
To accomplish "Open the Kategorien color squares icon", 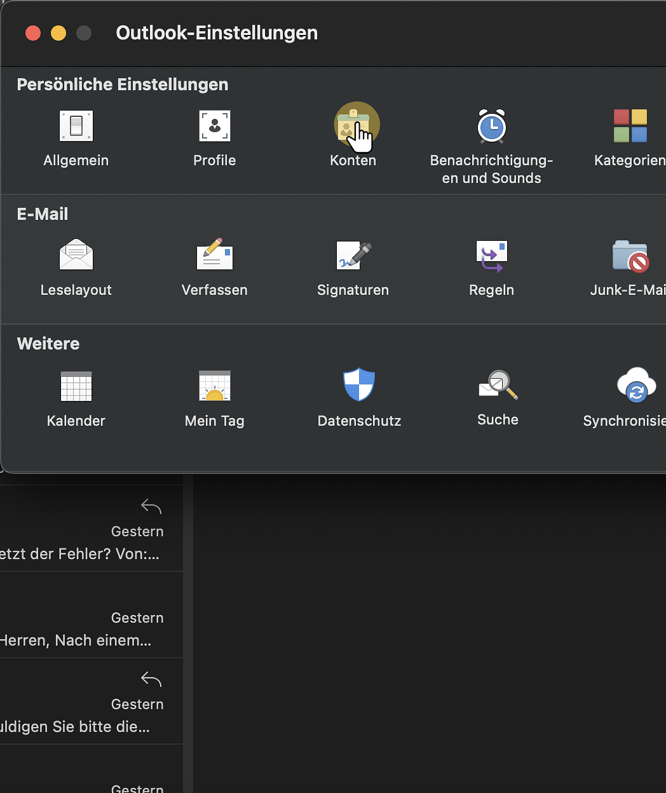I will 630,126.
